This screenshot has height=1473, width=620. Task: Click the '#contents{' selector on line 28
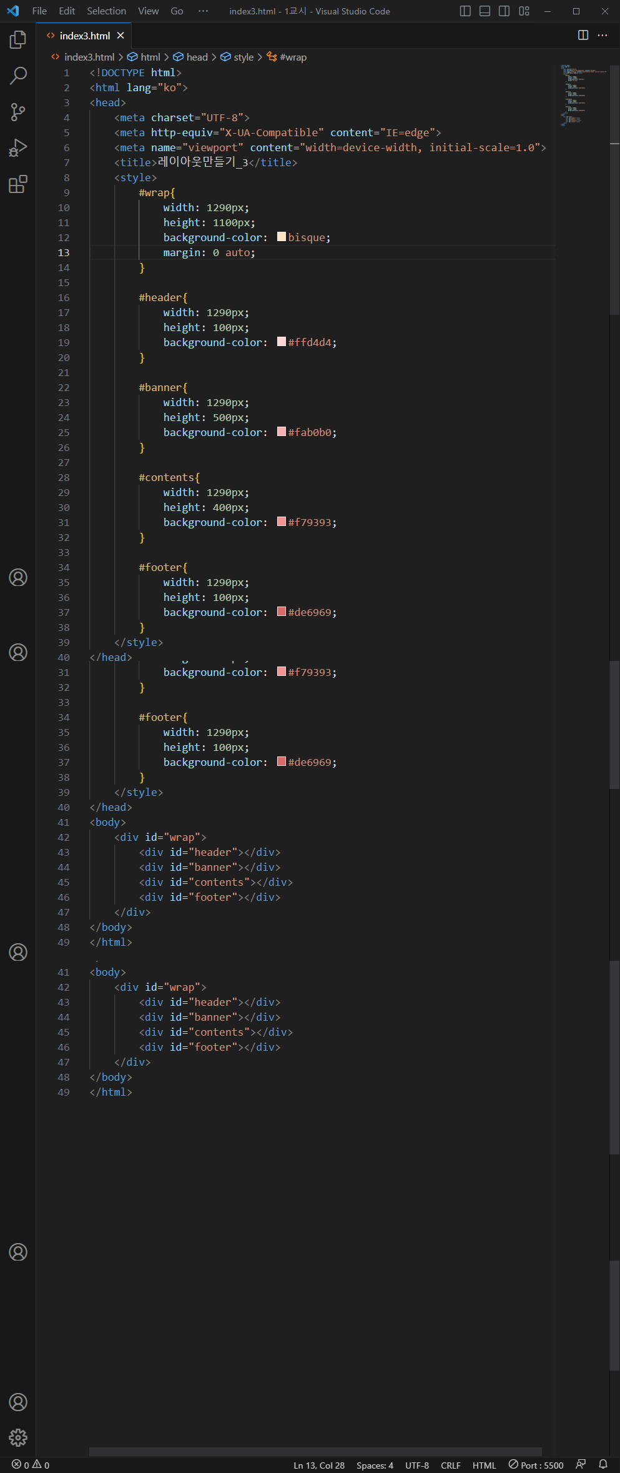click(169, 477)
